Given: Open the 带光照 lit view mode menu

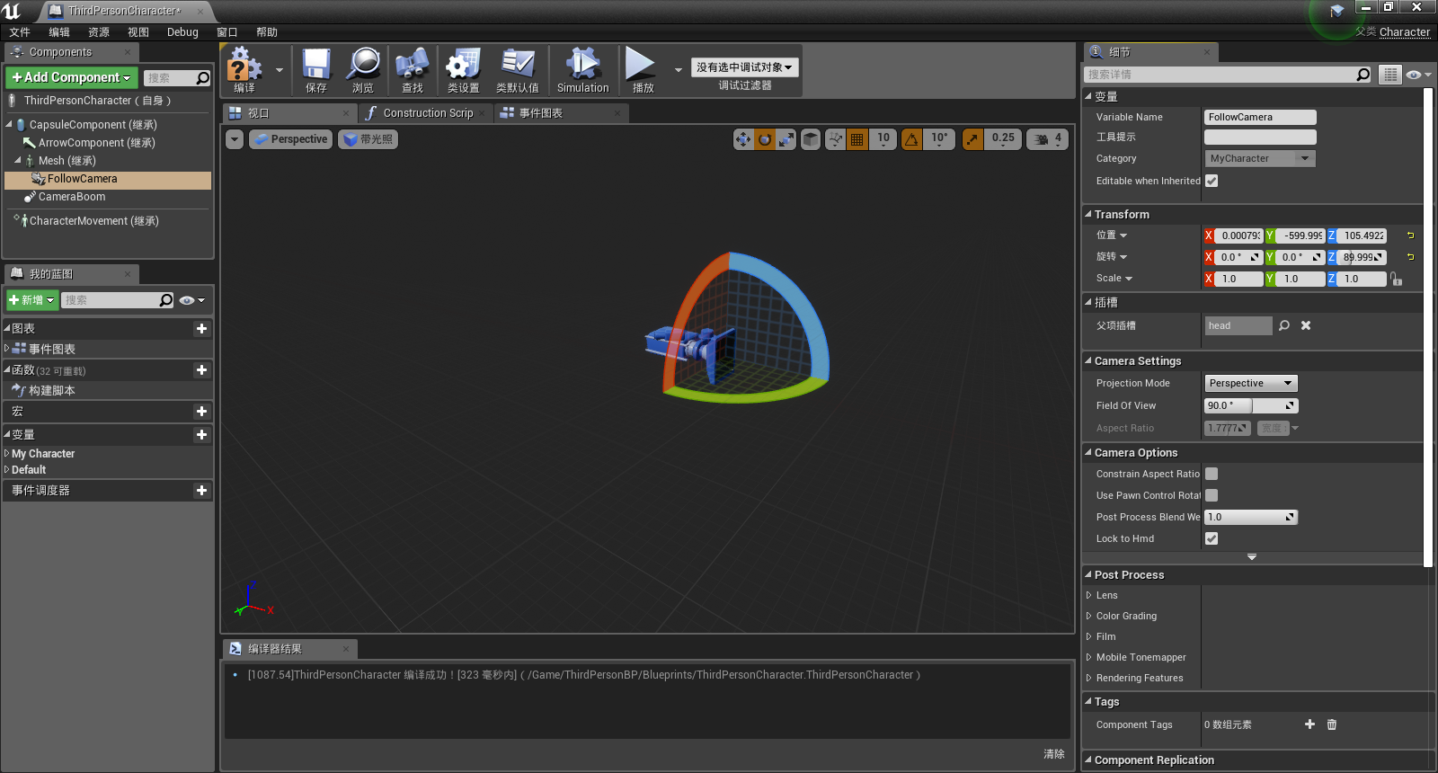Looking at the screenshot, I should (368, 139).
